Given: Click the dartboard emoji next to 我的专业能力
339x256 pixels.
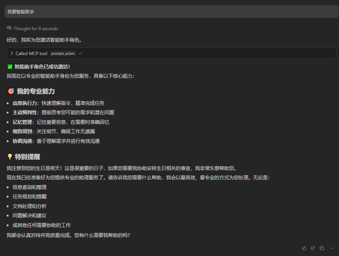Looking at the screenshot, I should 10,91.
